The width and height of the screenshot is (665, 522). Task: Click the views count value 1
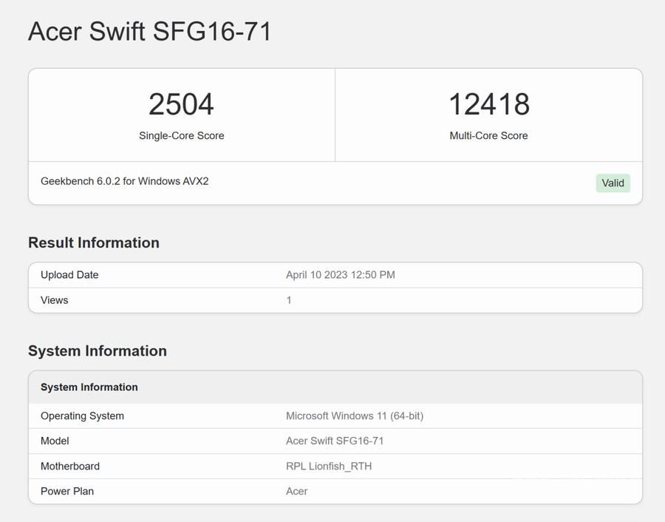coord(289,300)
